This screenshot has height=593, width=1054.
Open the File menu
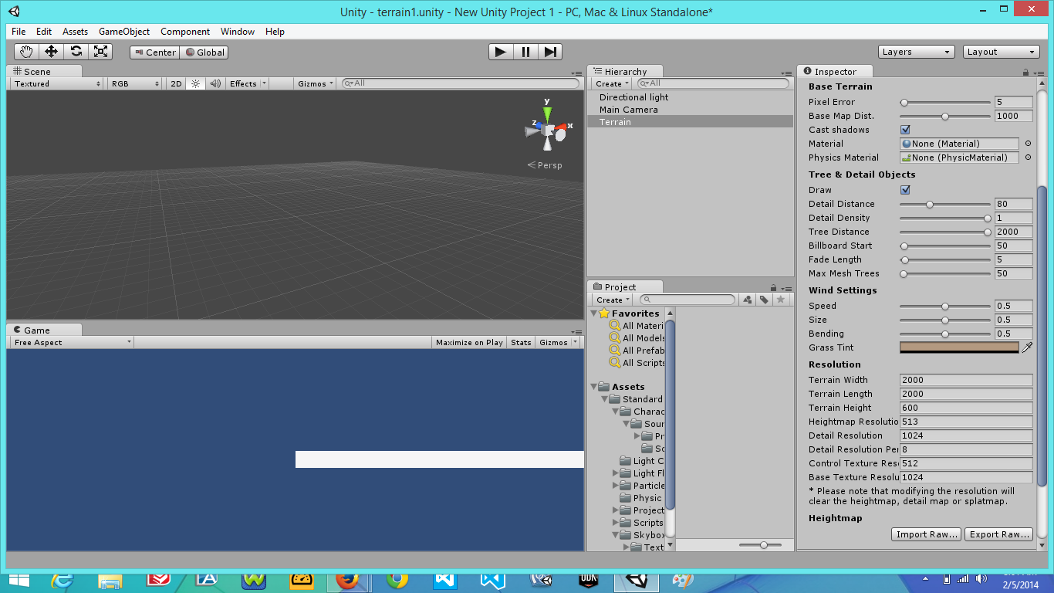point(19,32)
